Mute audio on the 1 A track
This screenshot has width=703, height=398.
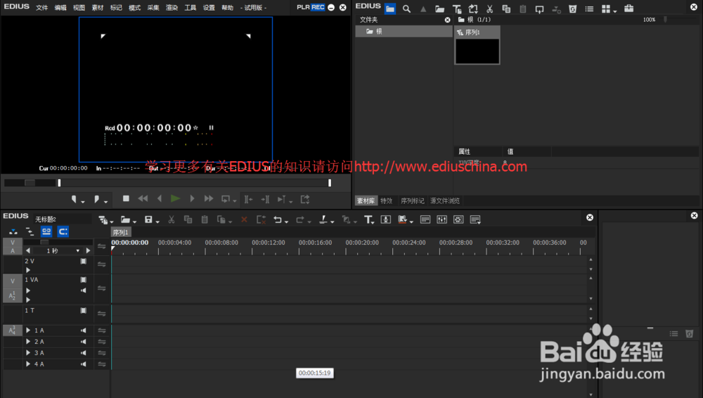pos(84,330)
